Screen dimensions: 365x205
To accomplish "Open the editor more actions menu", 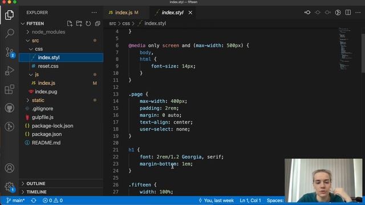I will (358, 13).
